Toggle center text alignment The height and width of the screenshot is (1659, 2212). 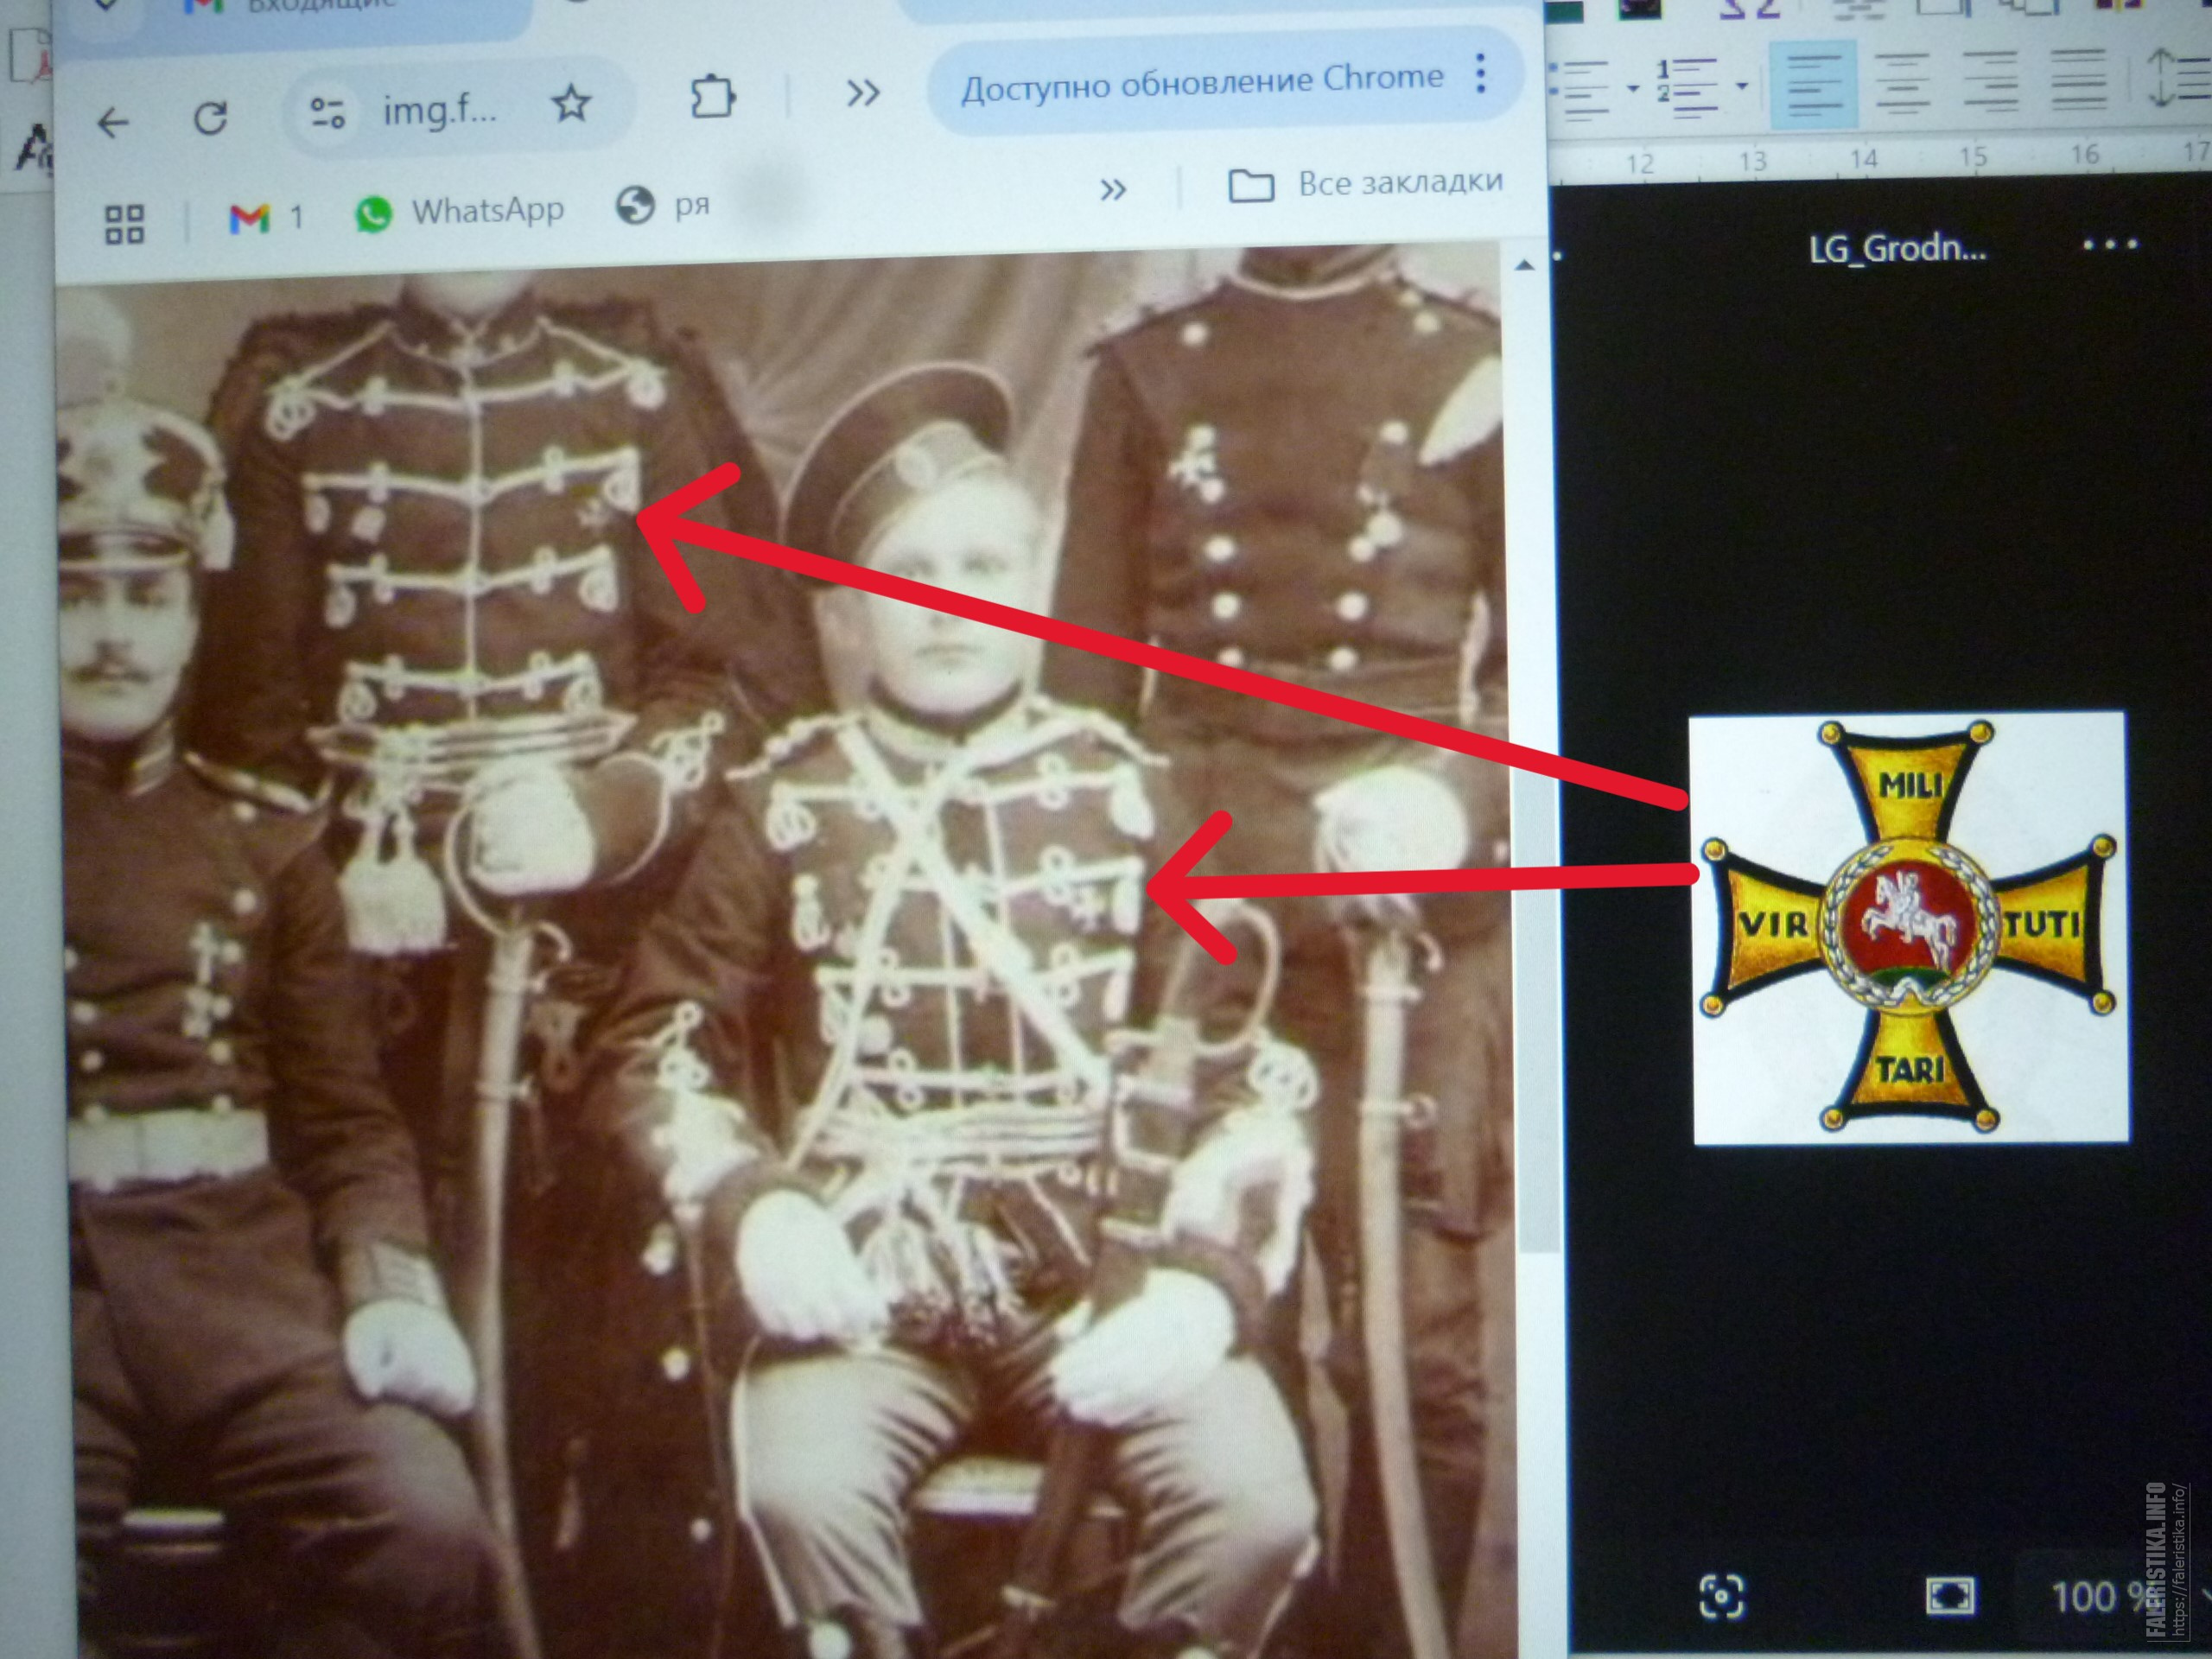click(1902, 82)
